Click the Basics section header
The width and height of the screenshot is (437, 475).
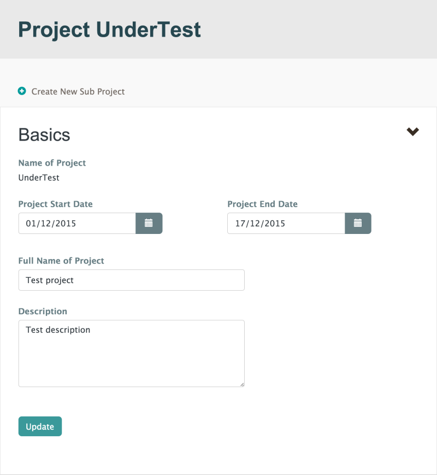44,134
